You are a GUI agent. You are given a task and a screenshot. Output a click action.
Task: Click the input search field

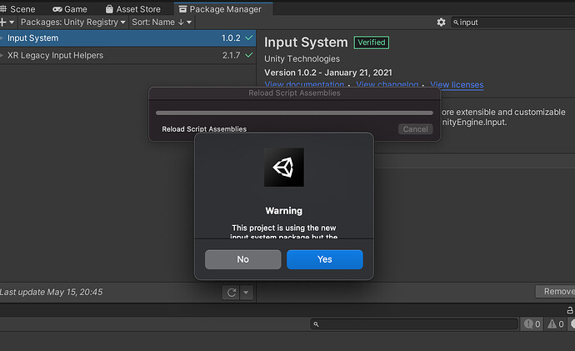513,23
